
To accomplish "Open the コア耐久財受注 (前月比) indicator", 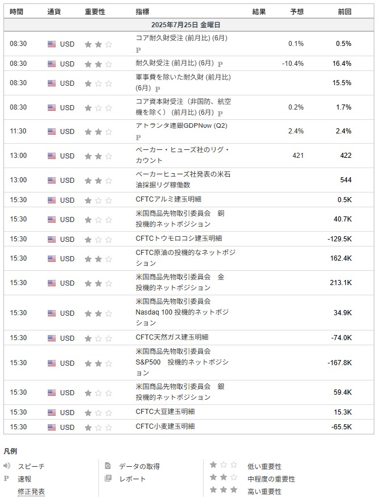I will coord(181,38).
